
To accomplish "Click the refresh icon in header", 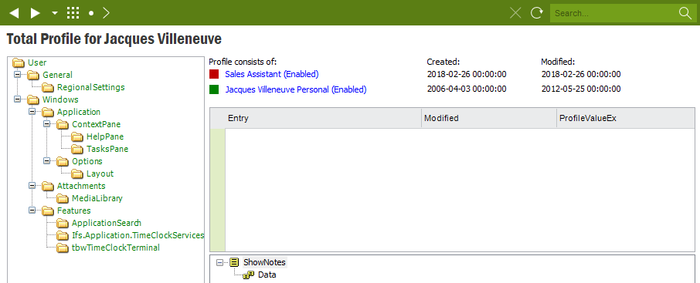I will (x=536, y=13).
